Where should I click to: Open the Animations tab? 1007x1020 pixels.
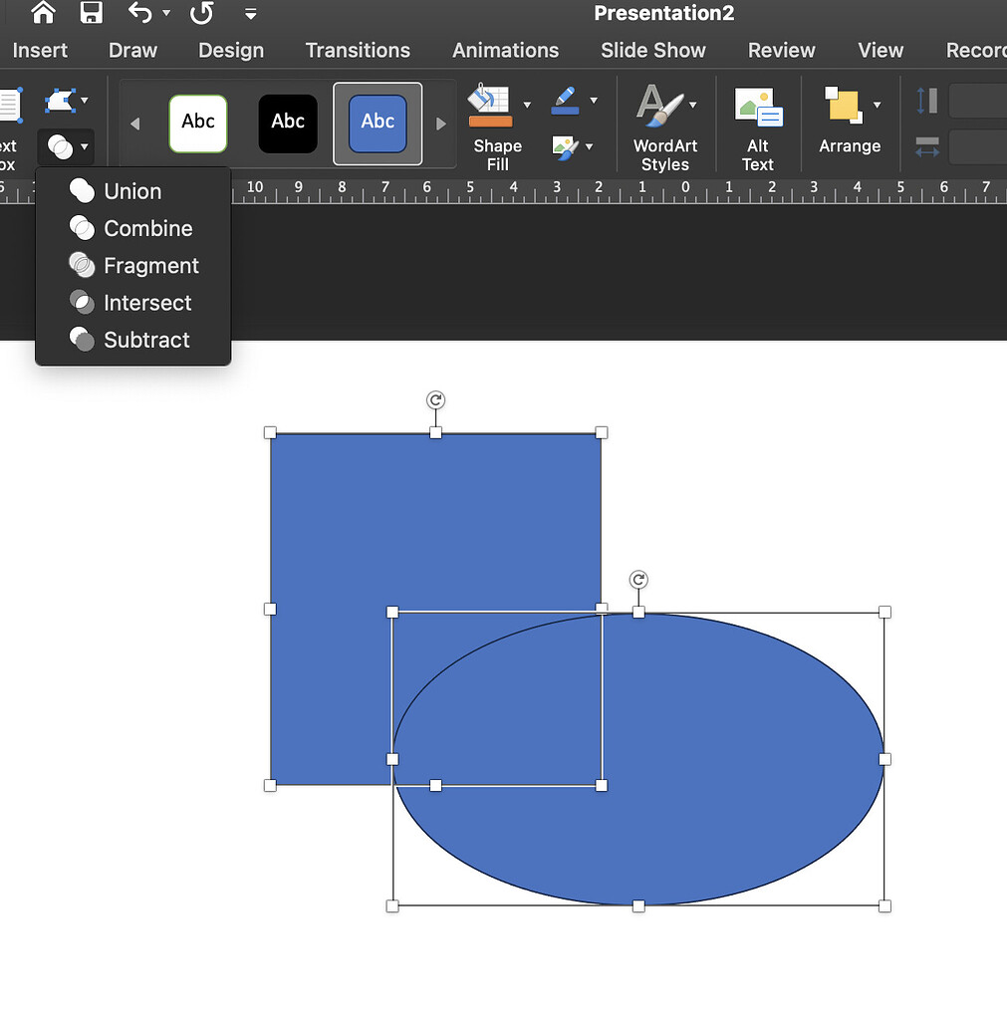pyautogui.click(x=505, y=50)
